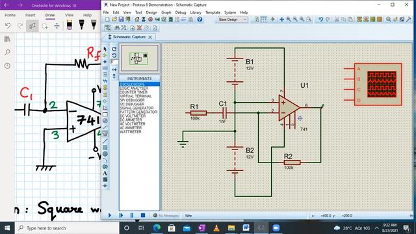The height and width of the screenshot is (234, 416).
Task: Select the Selection Mode arrow tool in Proteus
Action: [x=105, y=49]
